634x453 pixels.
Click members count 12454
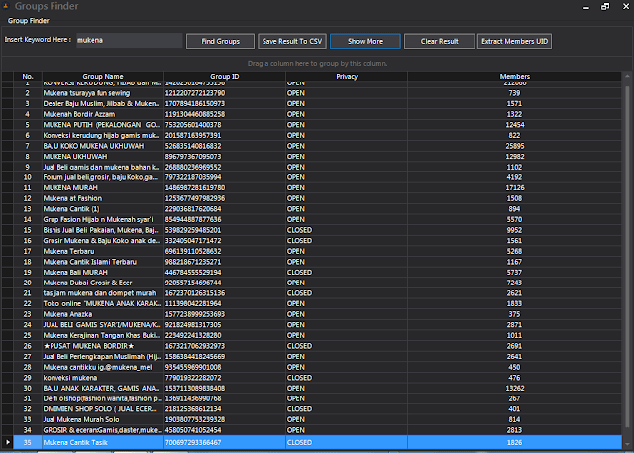coord(514,125)
